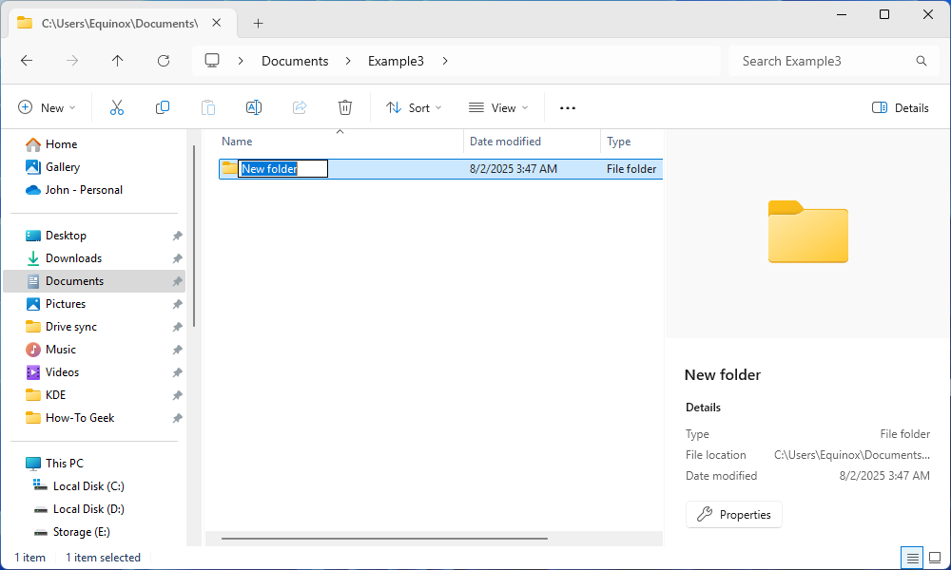Image resolution: width=951 pixels, height=570 pixels.
Task: Click the Share icon in toolbar
Action: [299, 107]
